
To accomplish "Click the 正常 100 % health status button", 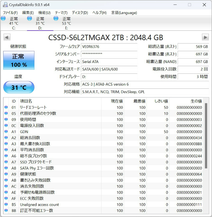I will tap(19, 60).
